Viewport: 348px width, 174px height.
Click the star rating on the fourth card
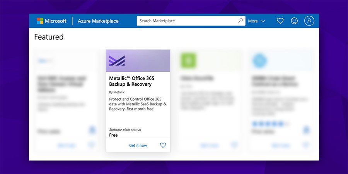click(270, 124)
